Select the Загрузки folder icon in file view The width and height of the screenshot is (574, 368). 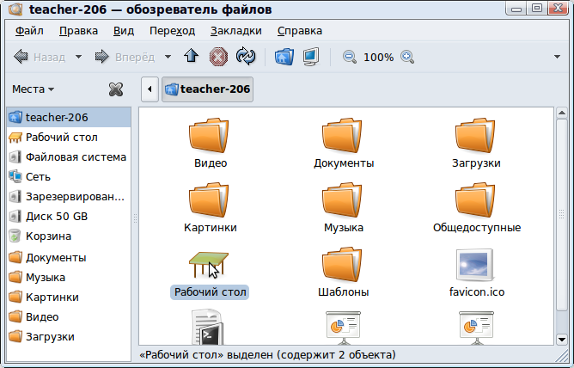coord(475,136)
